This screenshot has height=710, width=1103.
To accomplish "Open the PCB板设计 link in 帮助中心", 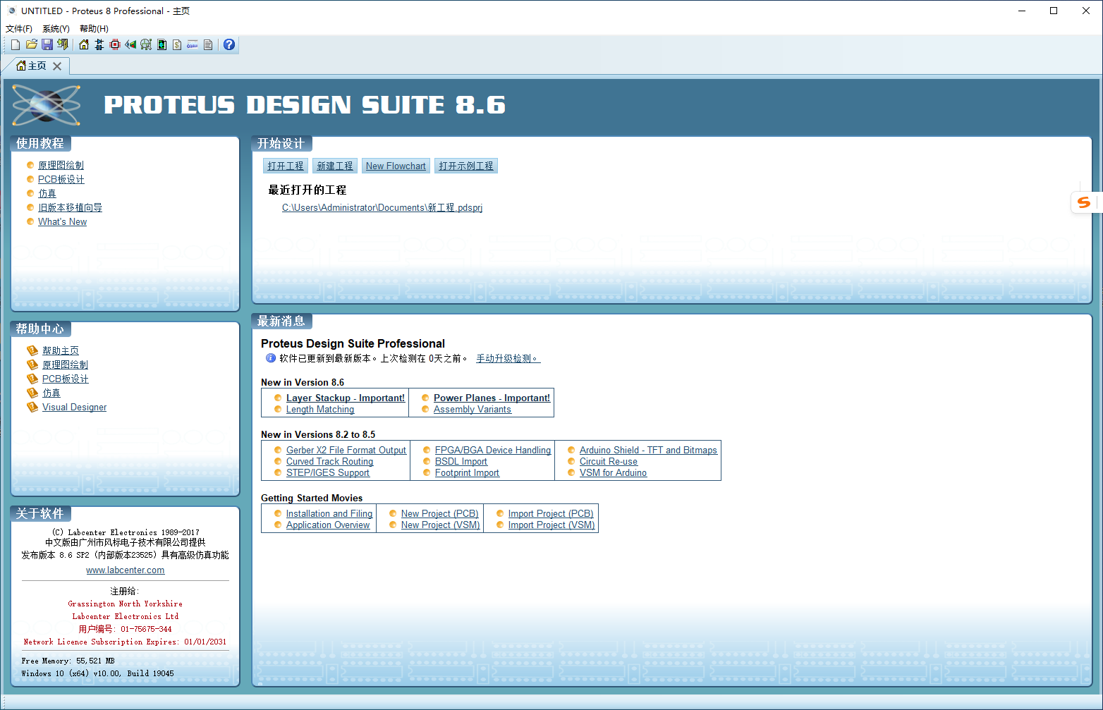I will click(66, 379).
